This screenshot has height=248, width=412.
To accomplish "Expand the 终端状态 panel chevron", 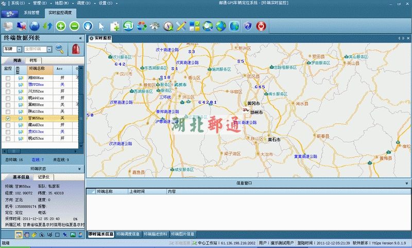I will [x=80, y=168].
